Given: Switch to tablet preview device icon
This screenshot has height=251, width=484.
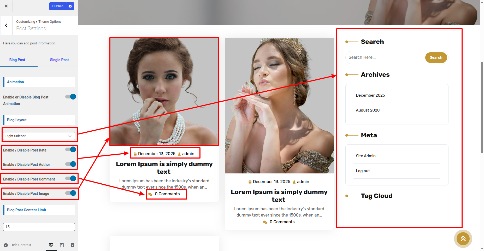Looking at the screenshot, I should [x=62, y=245].
